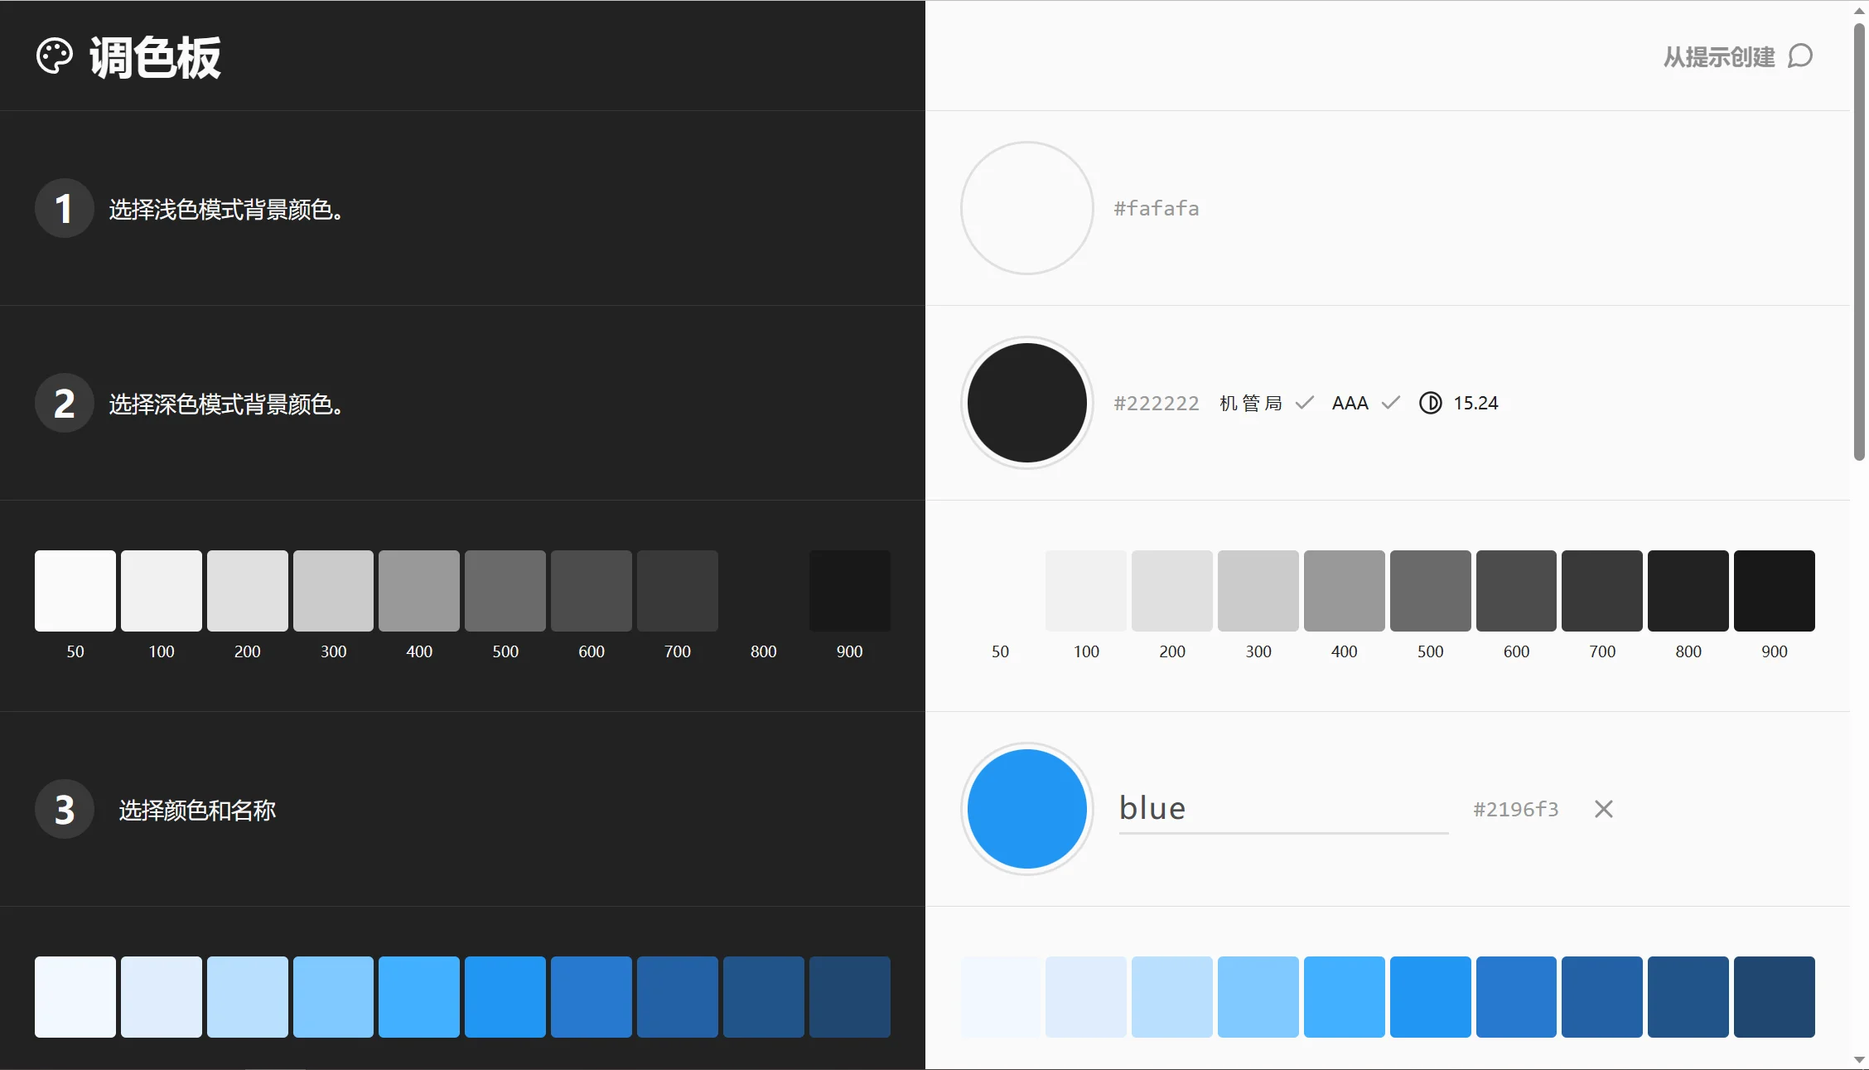Select the gray 900 swatch in left panel
This screenshot has width=1869, height=1070.
(x=848, y=590)
